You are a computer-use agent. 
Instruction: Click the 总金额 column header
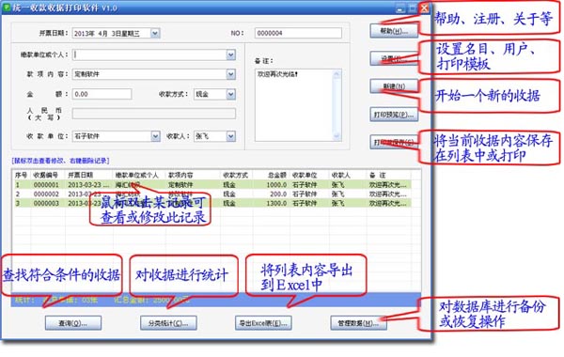(272, 175)
